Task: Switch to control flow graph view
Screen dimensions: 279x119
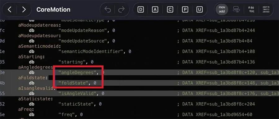Action: 236,10
